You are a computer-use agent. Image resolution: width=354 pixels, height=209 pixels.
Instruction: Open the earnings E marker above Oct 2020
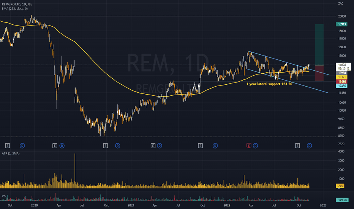(x=106, y=146)
